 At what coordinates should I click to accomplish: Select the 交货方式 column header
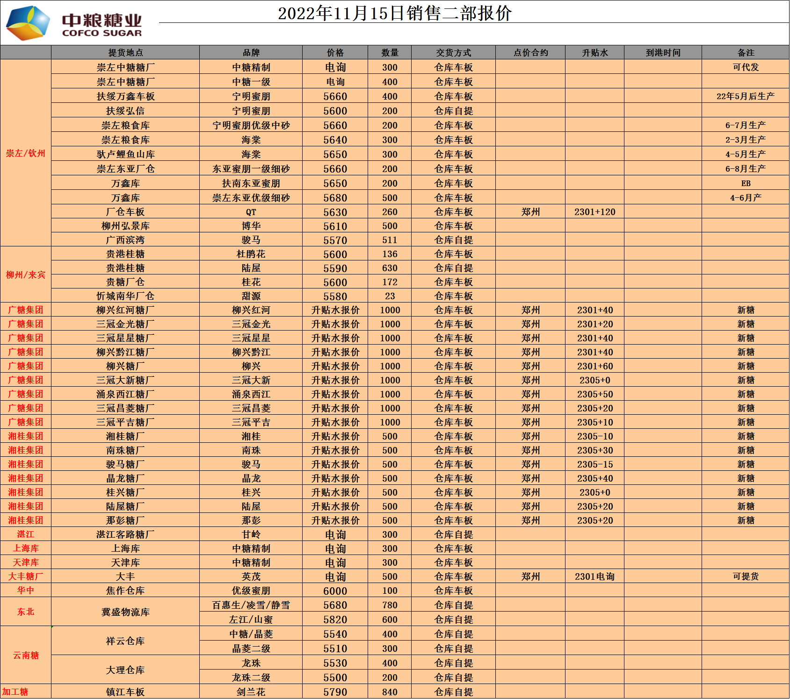click(453, 53)
